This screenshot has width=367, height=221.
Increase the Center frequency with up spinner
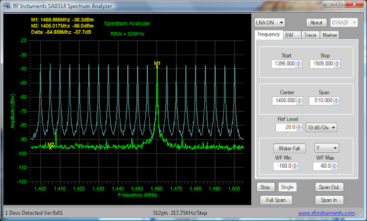point(299,99)
